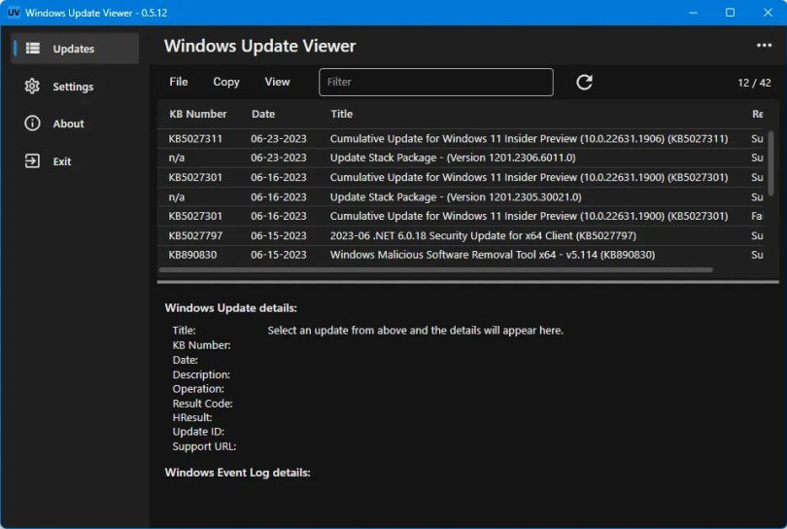Select the KB5027311 cell

(195, 139)
